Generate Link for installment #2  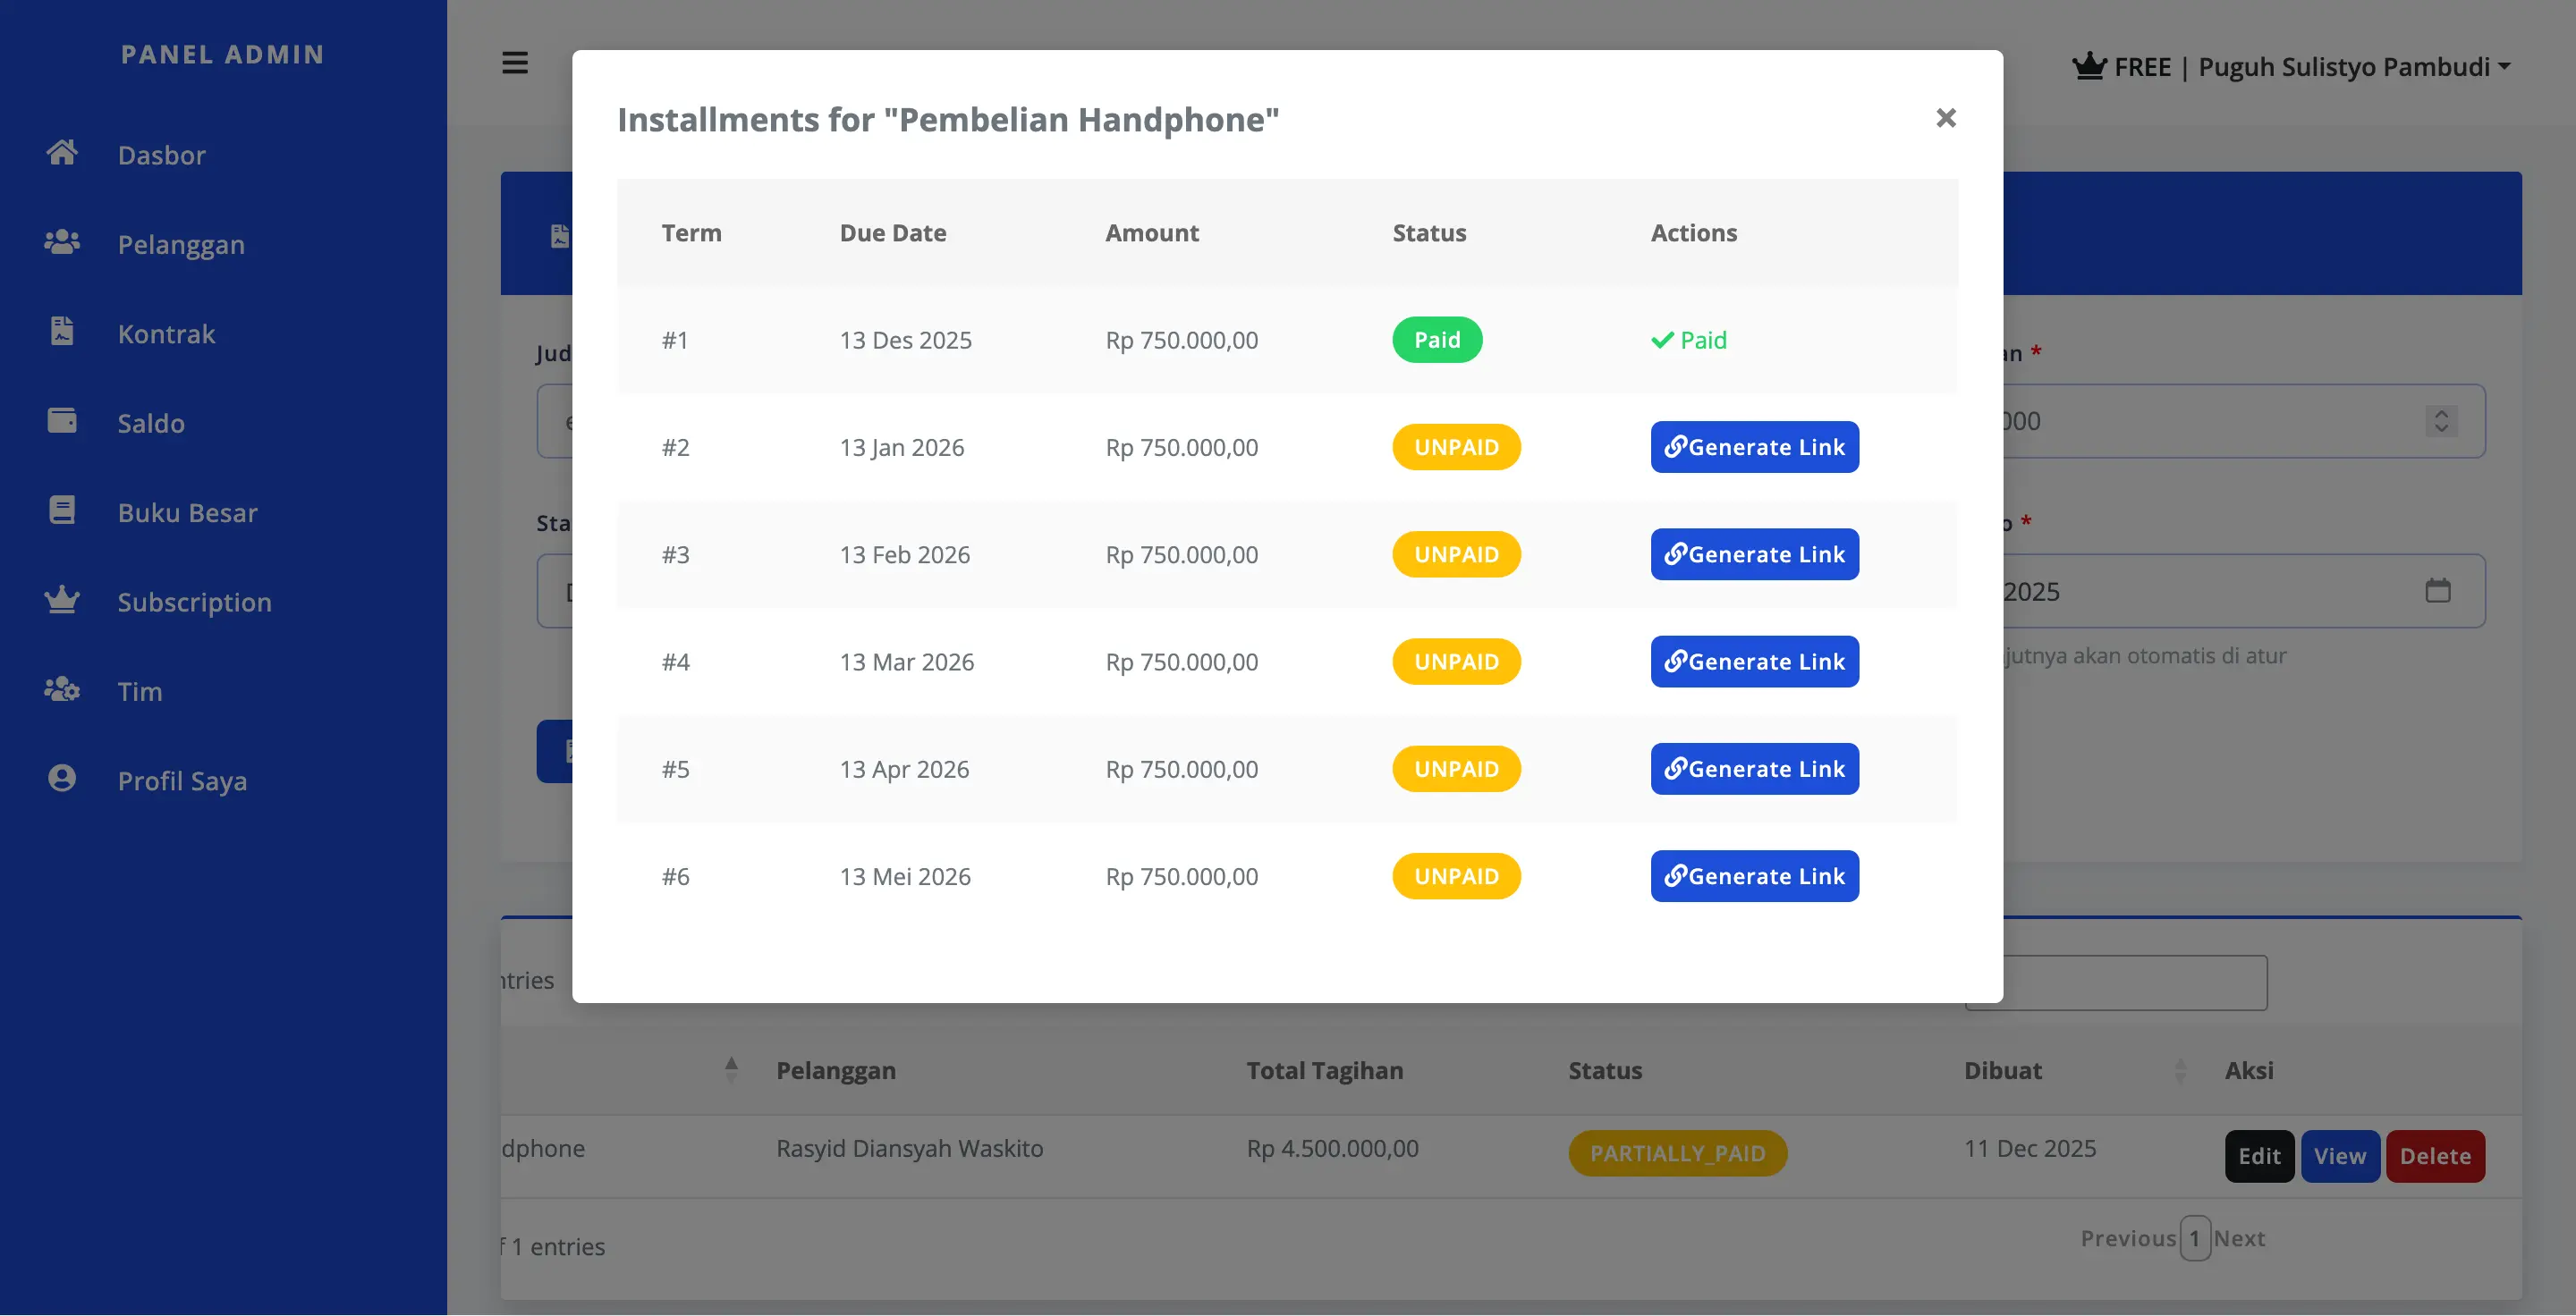point(1754,447)
